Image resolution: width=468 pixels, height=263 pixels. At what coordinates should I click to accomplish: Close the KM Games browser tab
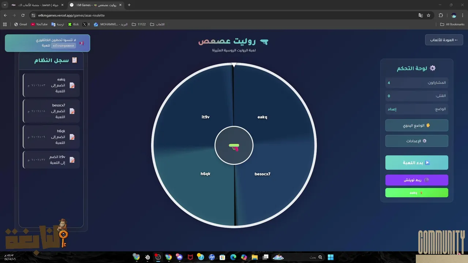click(x=120, y=5)
